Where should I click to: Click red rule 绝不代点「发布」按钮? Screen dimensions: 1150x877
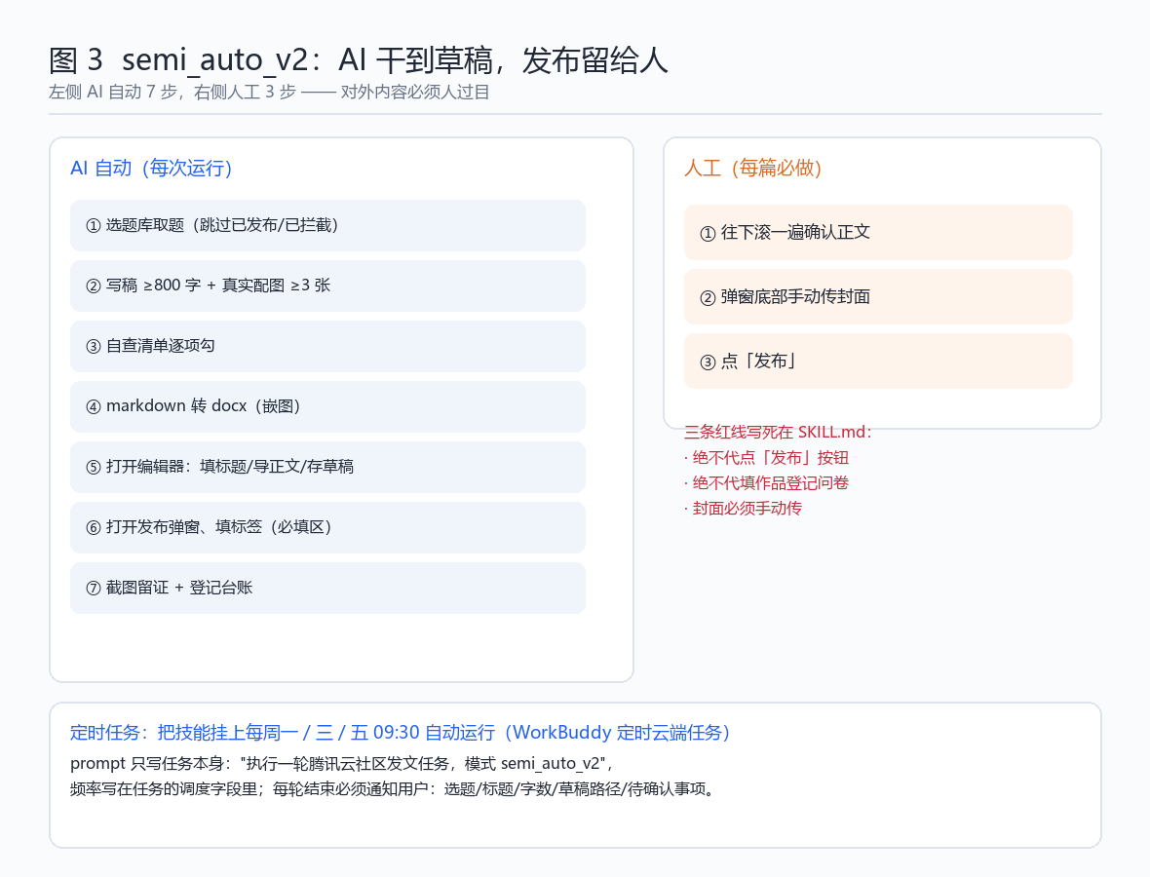766,458
